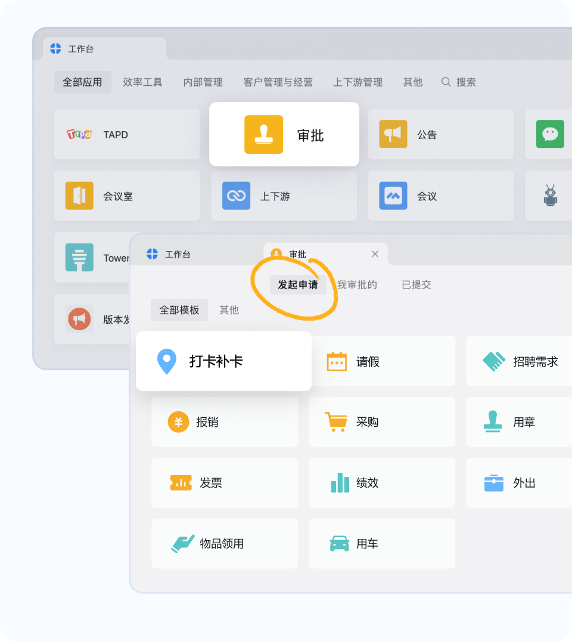Click the 用章 template label

click(x=524, y=421)
